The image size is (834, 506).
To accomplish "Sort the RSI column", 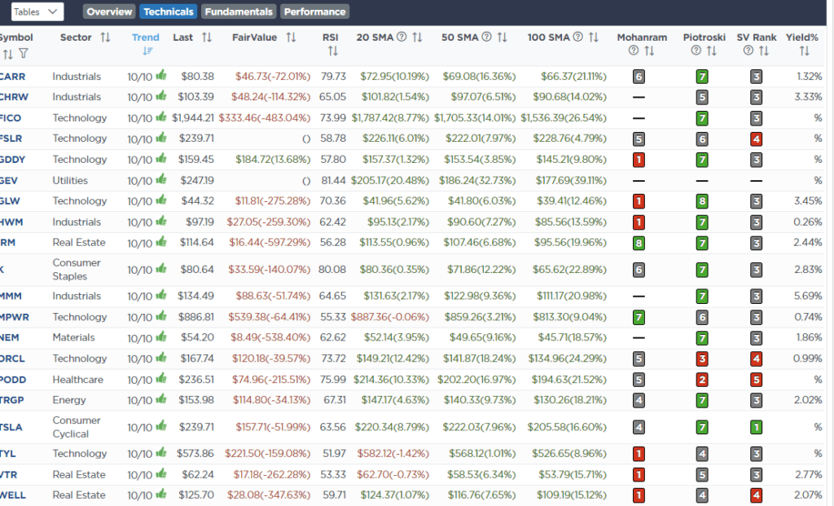I will click(x=331, y=51).
